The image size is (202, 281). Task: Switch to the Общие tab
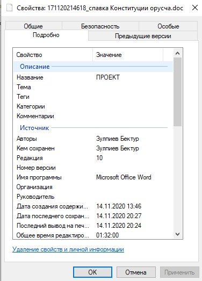click(x=33, y=26)
